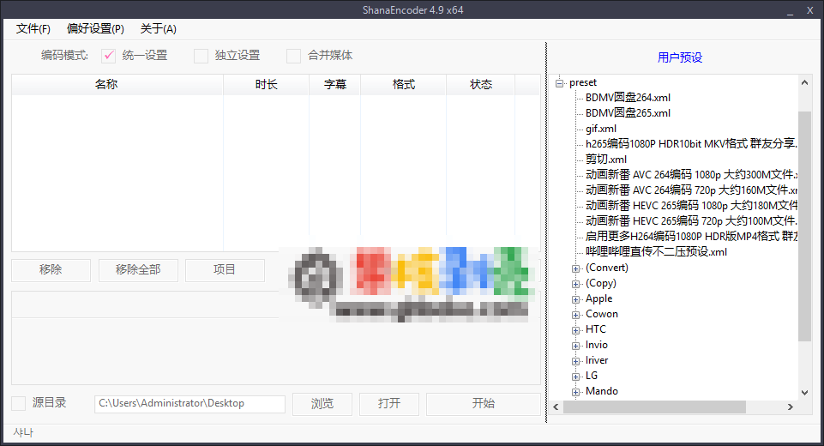Open the 文件(F) menu
Viewport: 824px width, 446px height.
pos(33,28)
